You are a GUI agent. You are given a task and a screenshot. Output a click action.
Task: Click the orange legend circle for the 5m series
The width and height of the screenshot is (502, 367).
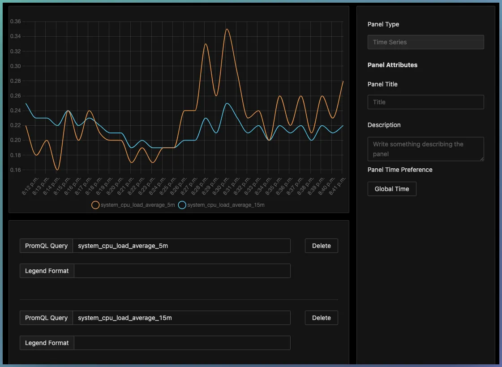click(x=95, y=205)
